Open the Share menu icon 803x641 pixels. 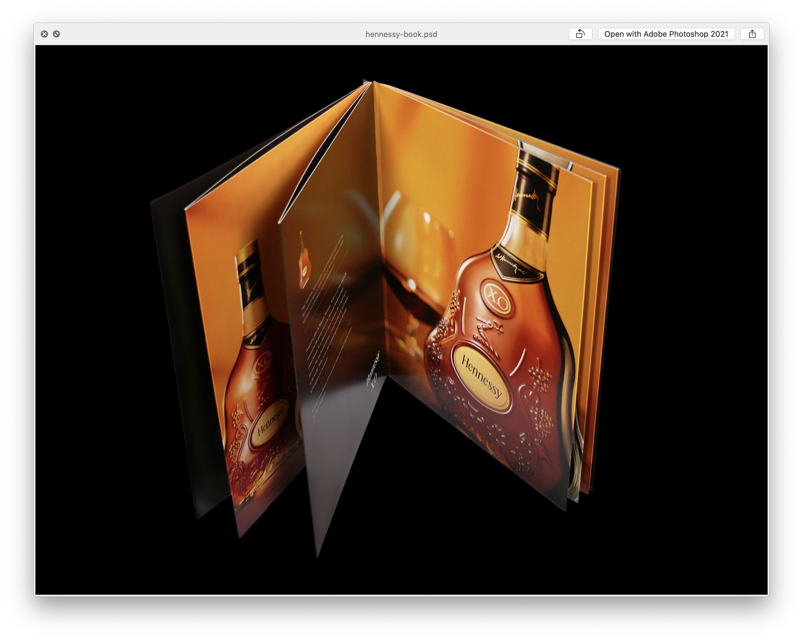pyautogui.click(x=752, y=34)
